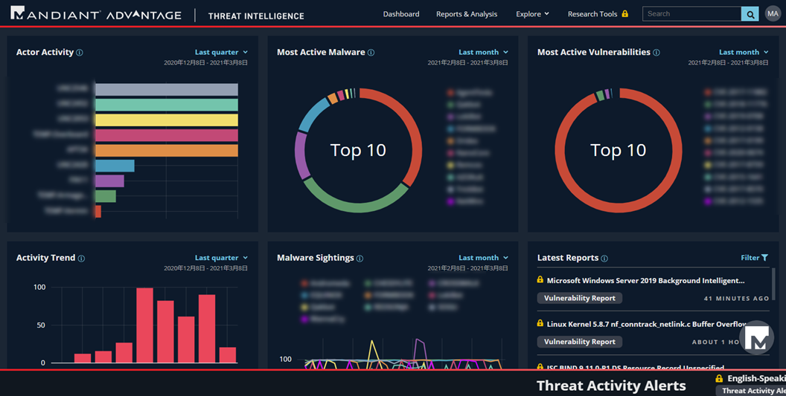Open the Latest Reports info icon
Image resolution: width=786 pixels, height=396 pixels.
pyautogui.click(x=604, y=259)
